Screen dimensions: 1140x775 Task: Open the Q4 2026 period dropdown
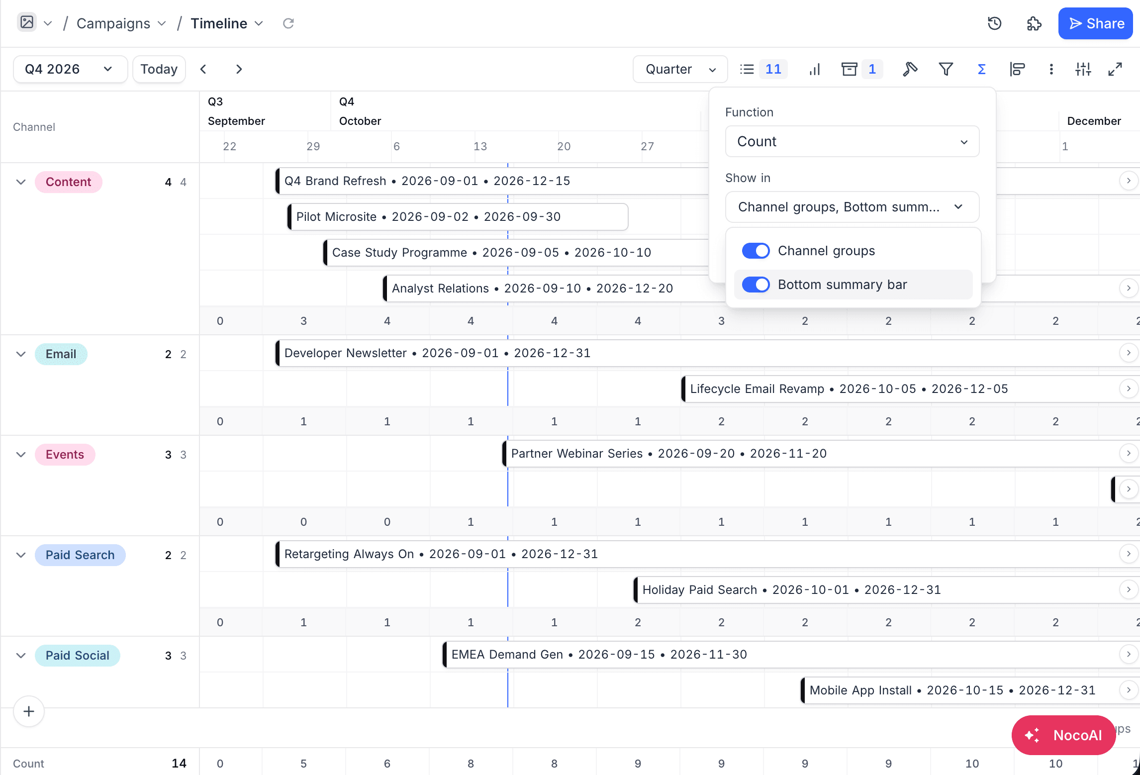[70, 69]
